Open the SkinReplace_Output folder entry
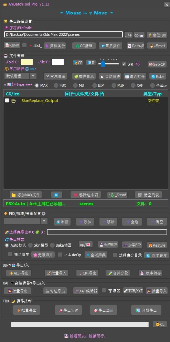Screen dimensions: 170x342 point(40,101)
